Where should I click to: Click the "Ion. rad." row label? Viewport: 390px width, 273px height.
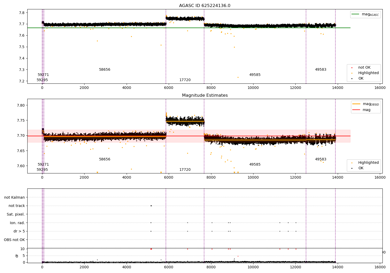click(x=17, y=223)
